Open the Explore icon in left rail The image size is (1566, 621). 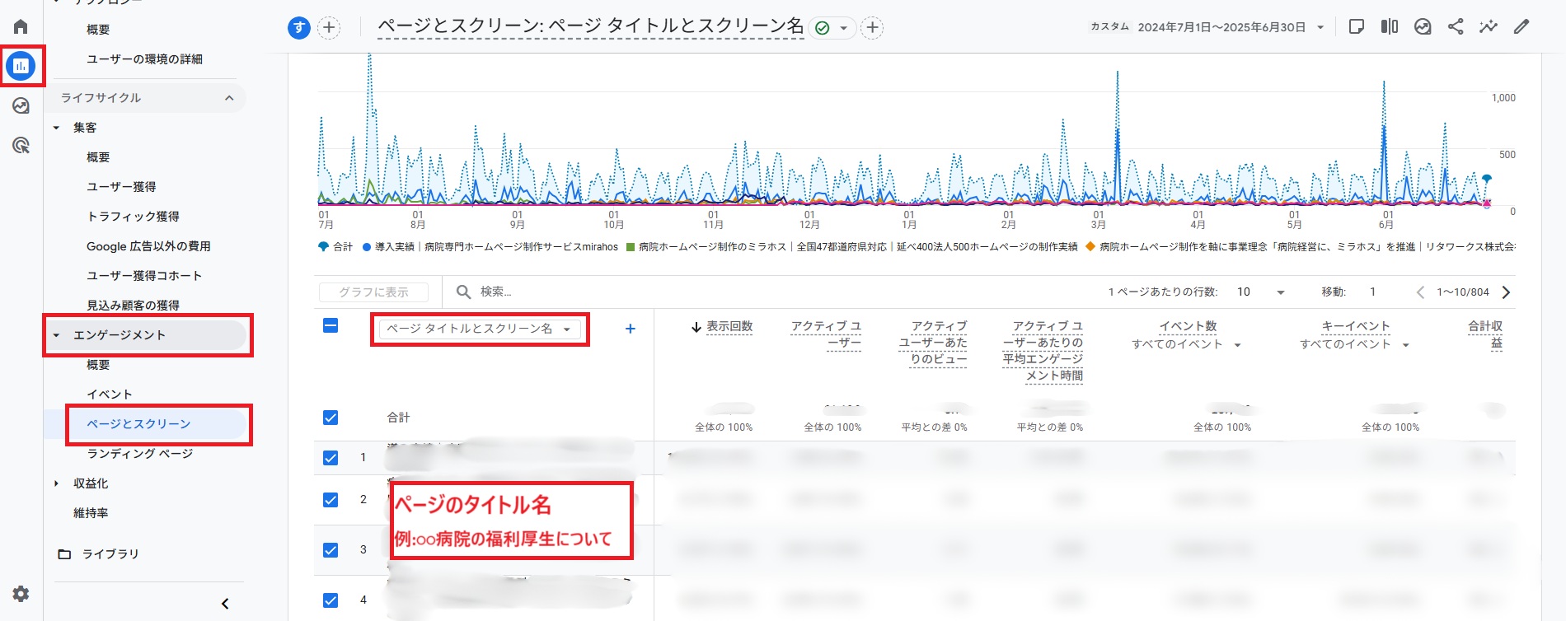(x=21, y=105)
